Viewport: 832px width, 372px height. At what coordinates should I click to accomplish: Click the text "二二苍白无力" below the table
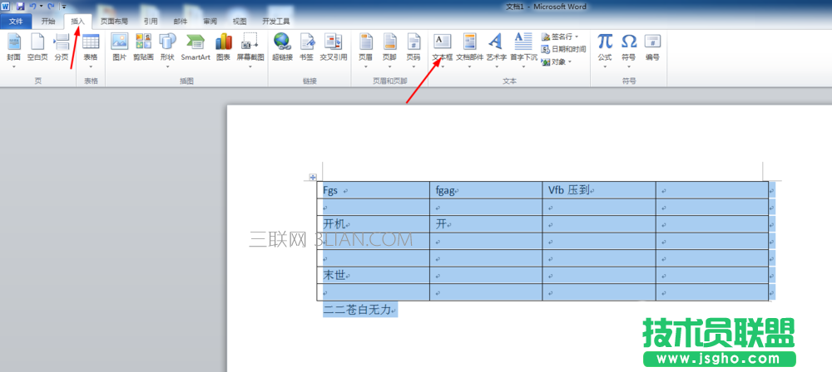click(357, 310)
